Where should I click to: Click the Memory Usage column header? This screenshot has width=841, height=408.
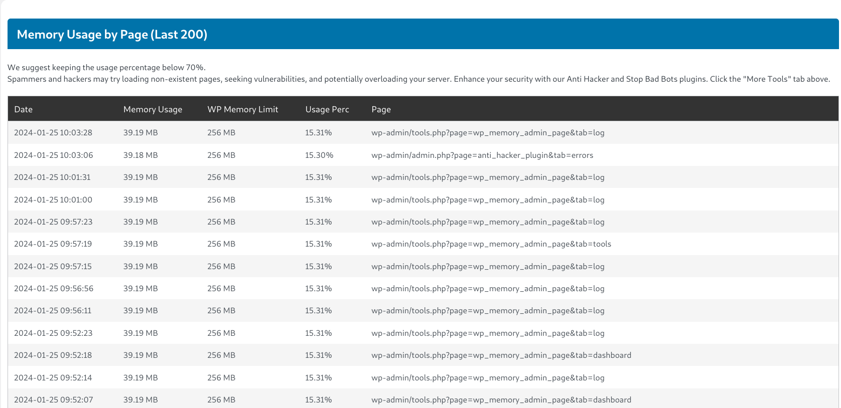(x=153, y=109)
